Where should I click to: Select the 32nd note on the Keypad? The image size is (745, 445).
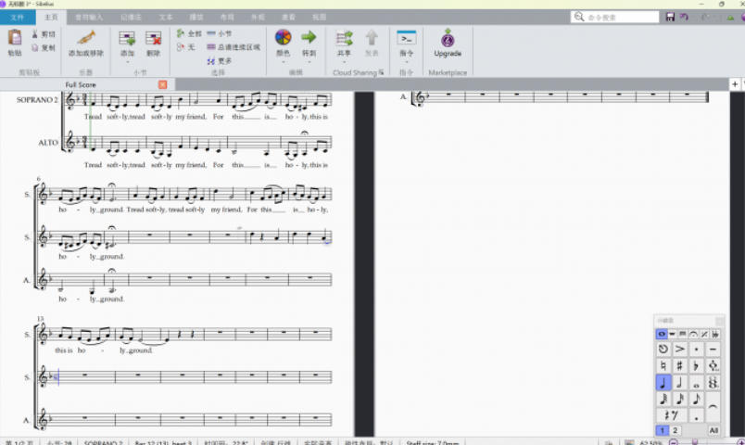point(663,399)
